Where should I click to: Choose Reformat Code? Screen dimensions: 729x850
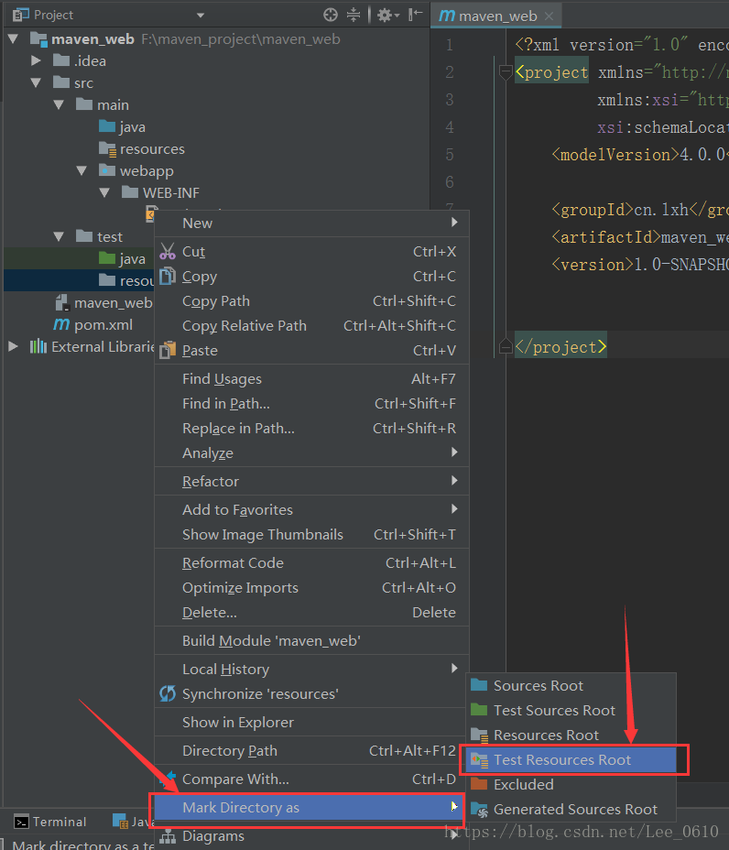(x=311, y=563)
